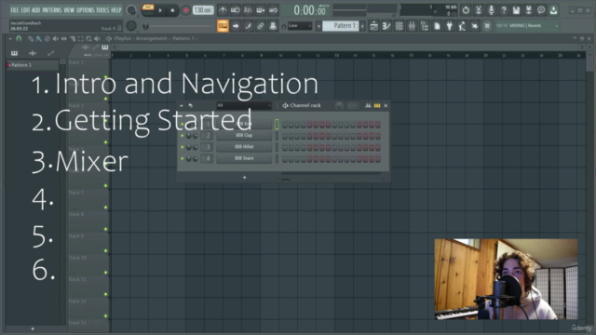Click the one-click audio recording microphone icon
The image size is (596, 335).
[x=491, y=10]
